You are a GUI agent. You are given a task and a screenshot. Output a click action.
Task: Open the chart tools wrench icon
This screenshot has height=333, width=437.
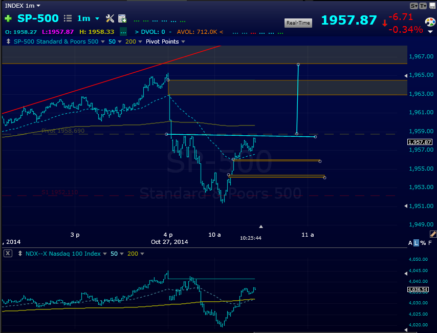click(110, 18)
